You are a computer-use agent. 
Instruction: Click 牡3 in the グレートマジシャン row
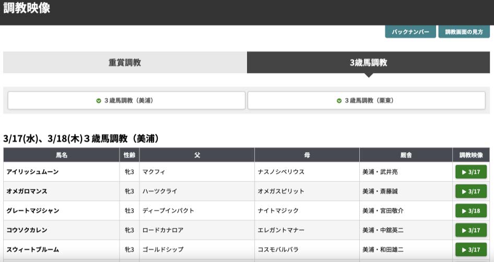click(x=130, y=211)
